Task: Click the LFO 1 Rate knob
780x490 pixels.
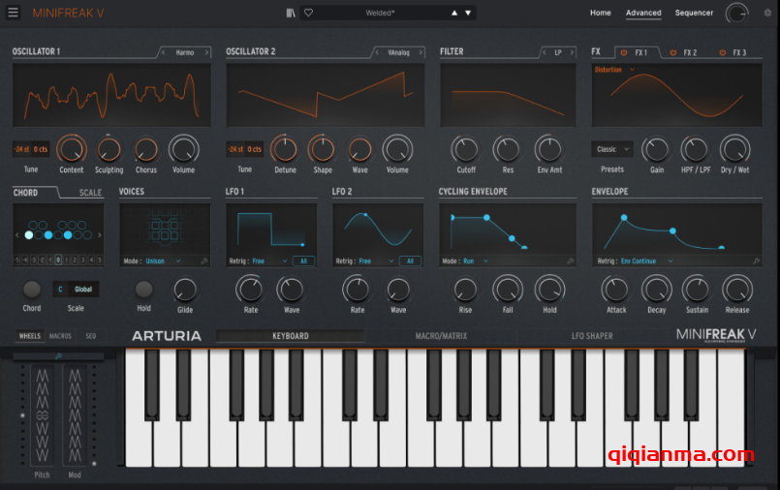Action: [x=250, y=290]
